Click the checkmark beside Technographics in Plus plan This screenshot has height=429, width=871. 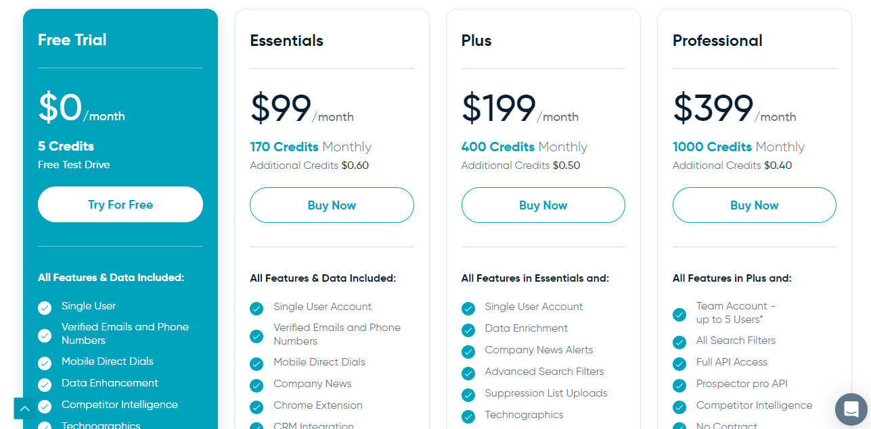468,415
